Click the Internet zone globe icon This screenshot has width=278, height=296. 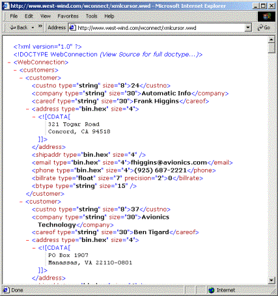(x=212, y=290)
